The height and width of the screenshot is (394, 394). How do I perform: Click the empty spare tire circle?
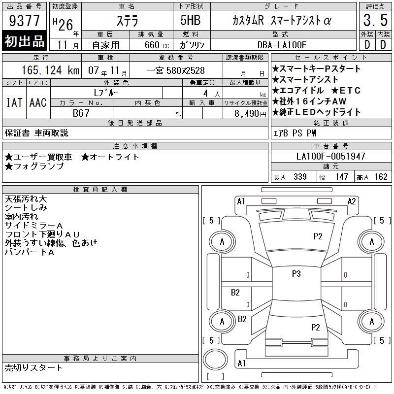click(215, 360)
